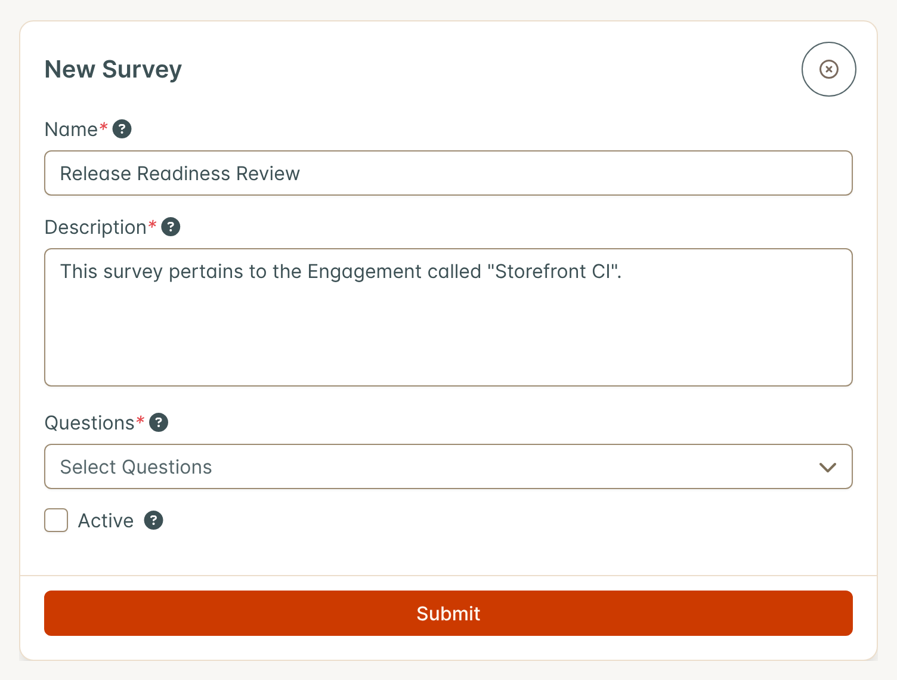Open the Select Questions dropdown

pyautogui.click(x=448, y=466)
